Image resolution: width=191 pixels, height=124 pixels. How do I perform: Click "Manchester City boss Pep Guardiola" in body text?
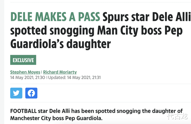[56, 118]
